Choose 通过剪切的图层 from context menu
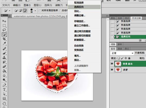 (84, 36)
